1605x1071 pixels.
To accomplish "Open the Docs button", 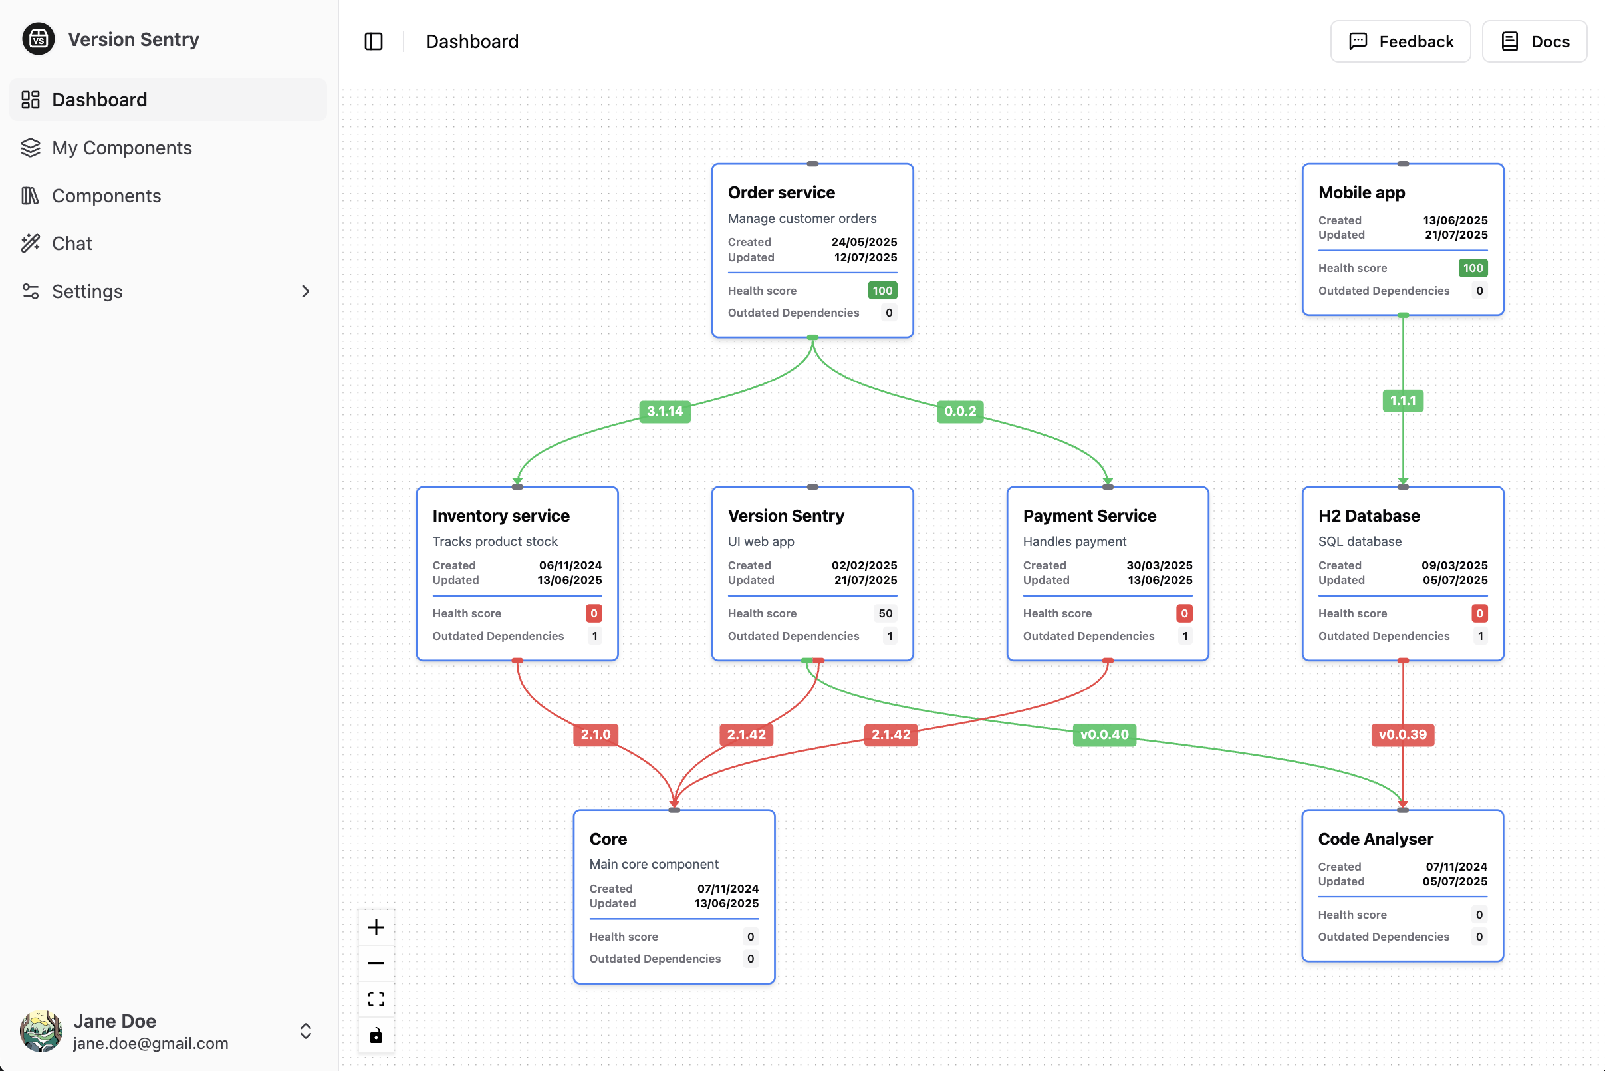I will point(1534,42).
